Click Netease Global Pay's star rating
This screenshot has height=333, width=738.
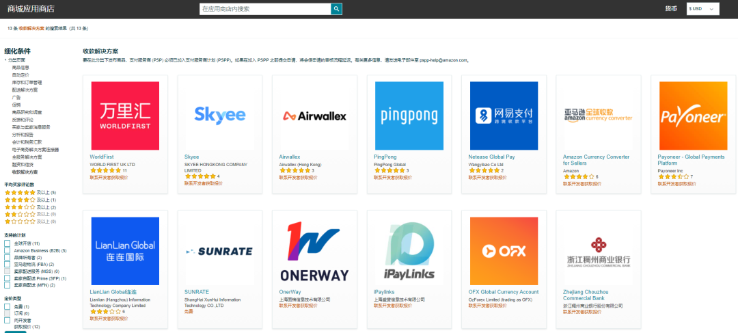tap(484, 170)
